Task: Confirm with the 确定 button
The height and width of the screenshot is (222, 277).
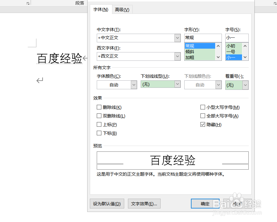Action: pos(205,204)
